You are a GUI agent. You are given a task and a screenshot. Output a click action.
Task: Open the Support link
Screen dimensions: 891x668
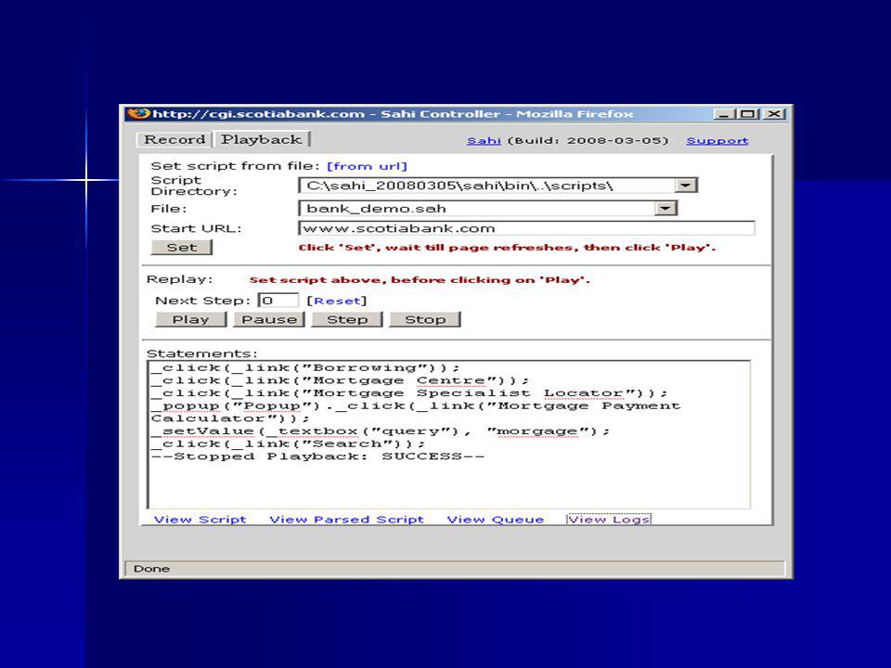pyautogui.click(x=717, y=140)
